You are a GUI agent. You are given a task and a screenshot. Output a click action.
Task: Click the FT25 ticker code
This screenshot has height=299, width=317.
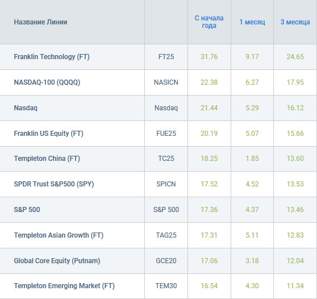pyautogui.click(x=166, y=57)
